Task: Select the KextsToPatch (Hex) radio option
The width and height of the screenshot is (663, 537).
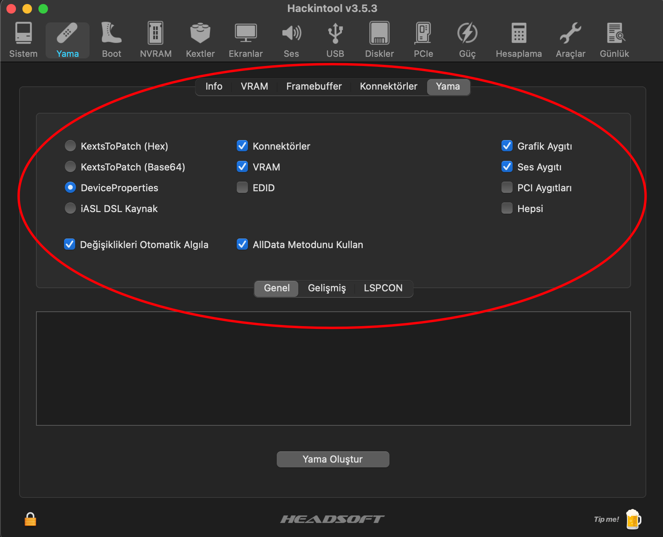Action: coord(70,146)
